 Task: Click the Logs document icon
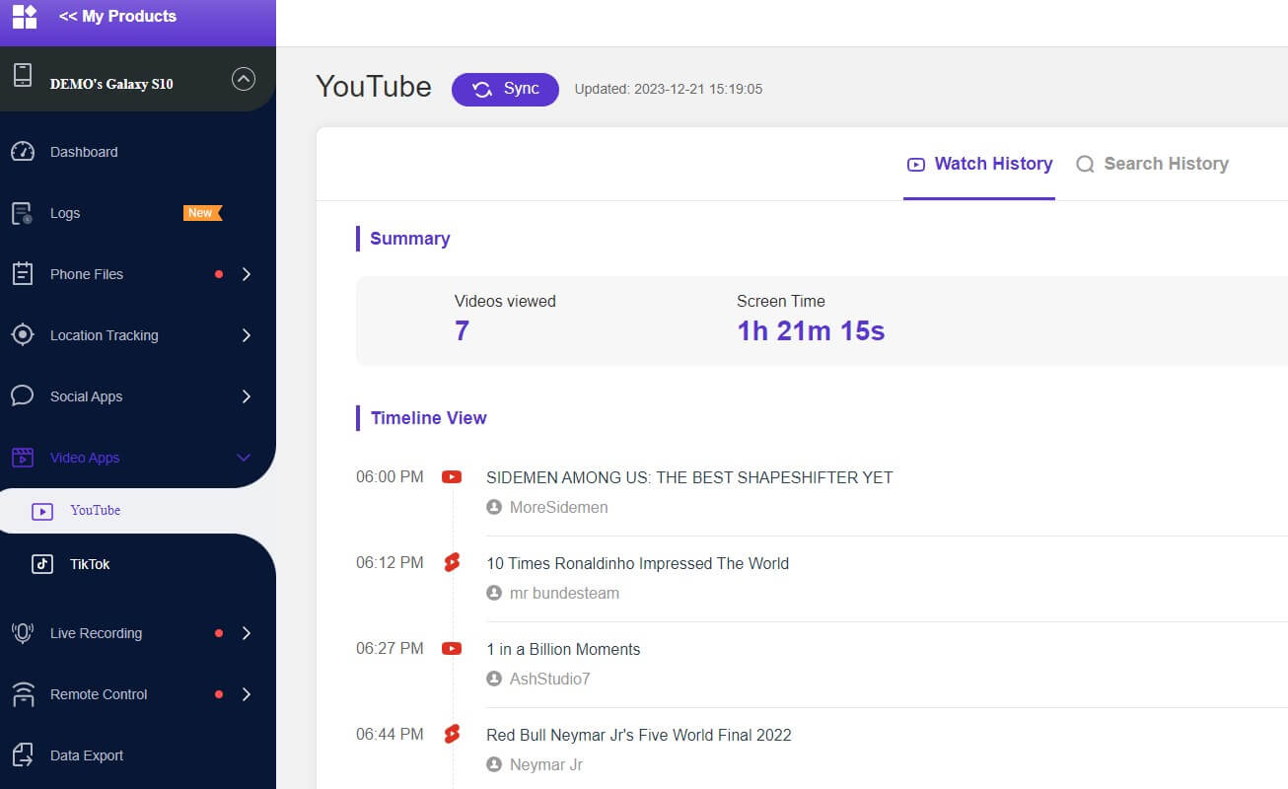(23, 213)
